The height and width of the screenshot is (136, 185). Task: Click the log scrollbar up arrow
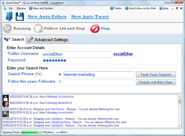(179, 97)
